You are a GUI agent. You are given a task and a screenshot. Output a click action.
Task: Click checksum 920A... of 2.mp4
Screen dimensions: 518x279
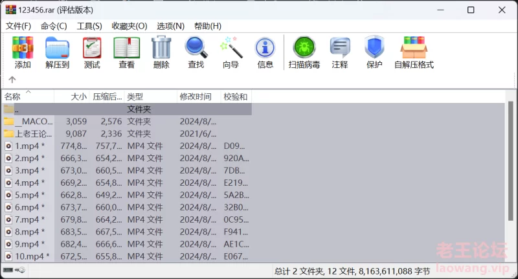[236, 158]
